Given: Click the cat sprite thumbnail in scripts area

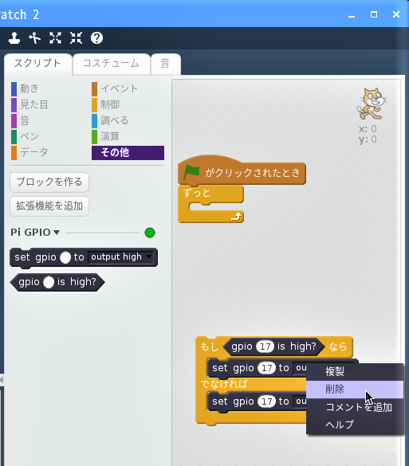Looking at the screenshot, I should click(x=372, y=104).
